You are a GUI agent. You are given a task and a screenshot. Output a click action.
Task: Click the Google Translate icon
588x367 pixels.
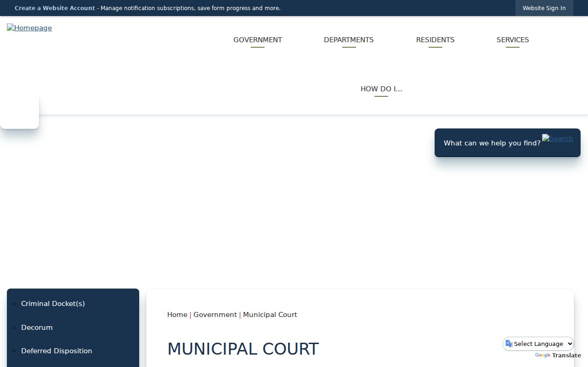point(509,344)
